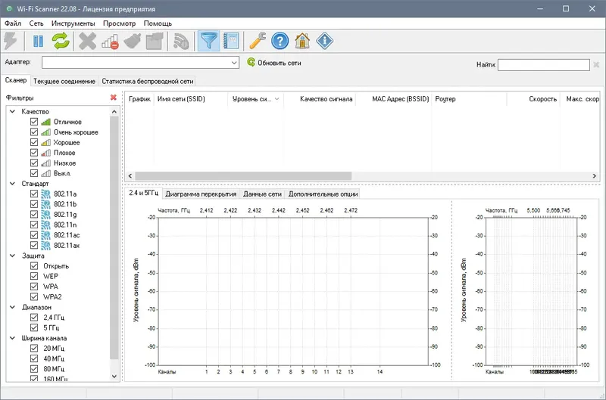This screenshot has width=606, height=400.
Task: Click the lightning bolt connect icon
Action: click(11, 41)
